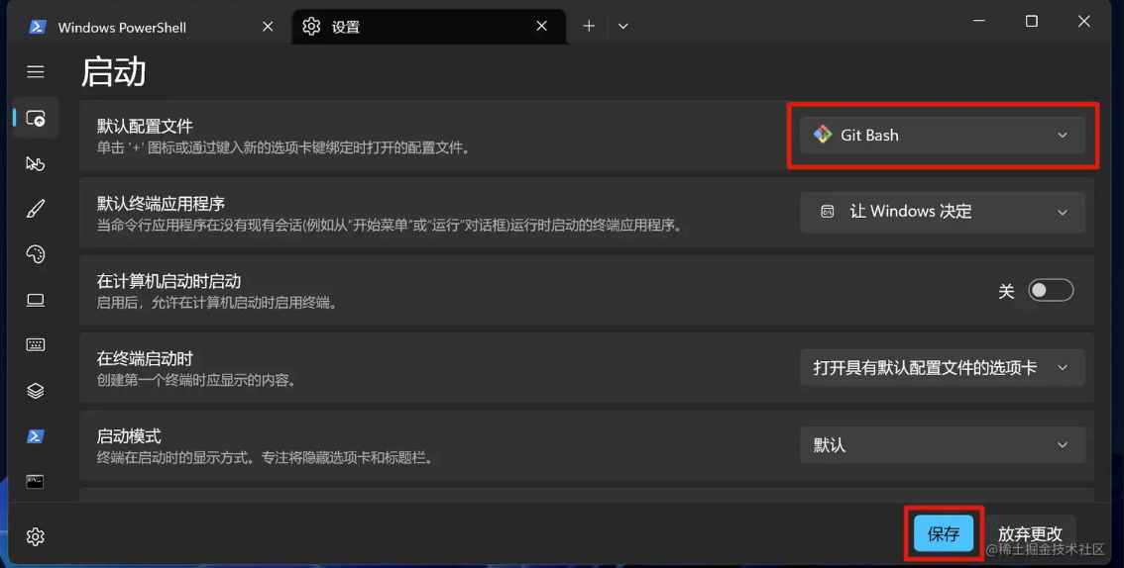This screenshot has height=568, width=1124.
Task: Open Interaction settings via cursor icon
Action: [x=36, y=163]
